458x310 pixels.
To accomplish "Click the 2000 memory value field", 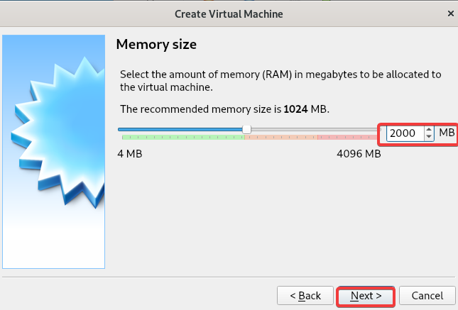I will [405, 133].
